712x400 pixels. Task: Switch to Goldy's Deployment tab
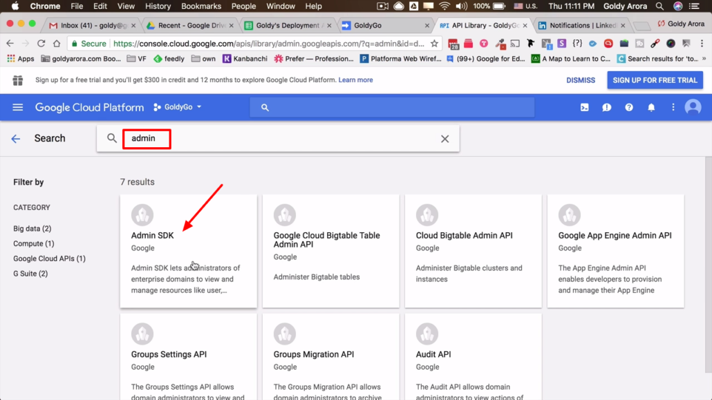click(x=288, y=26)
